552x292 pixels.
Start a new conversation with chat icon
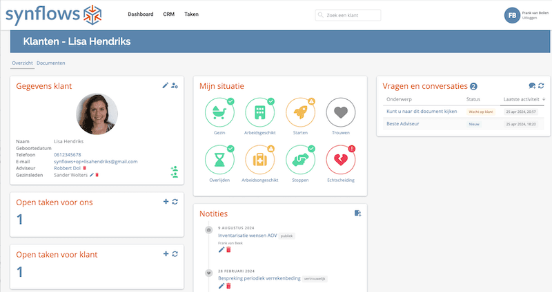[x=532, y=85]
